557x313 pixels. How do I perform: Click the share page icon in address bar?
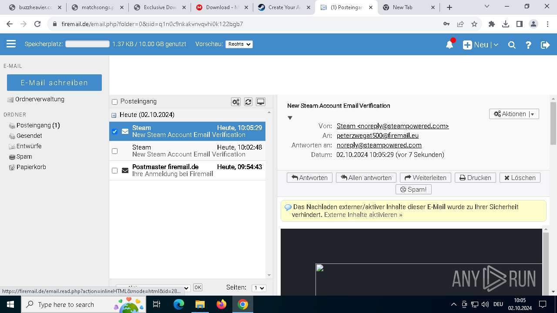(460, 24)
